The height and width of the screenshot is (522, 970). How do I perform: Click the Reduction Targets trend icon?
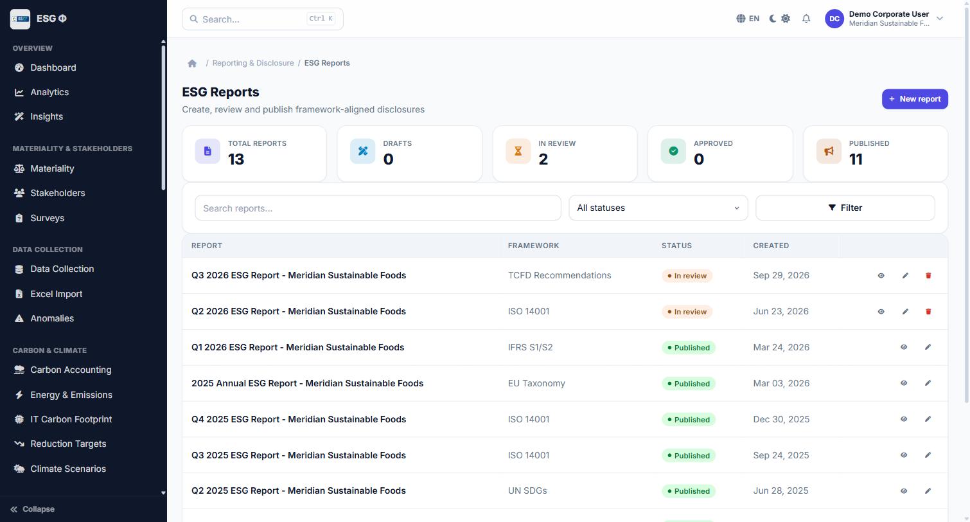pyautogui.click(x=19, y=444)
